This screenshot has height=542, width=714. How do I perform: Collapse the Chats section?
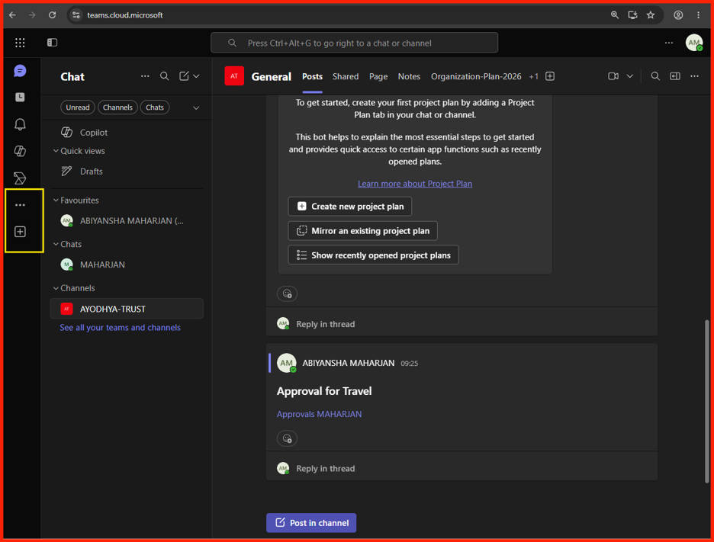(56, 244)
